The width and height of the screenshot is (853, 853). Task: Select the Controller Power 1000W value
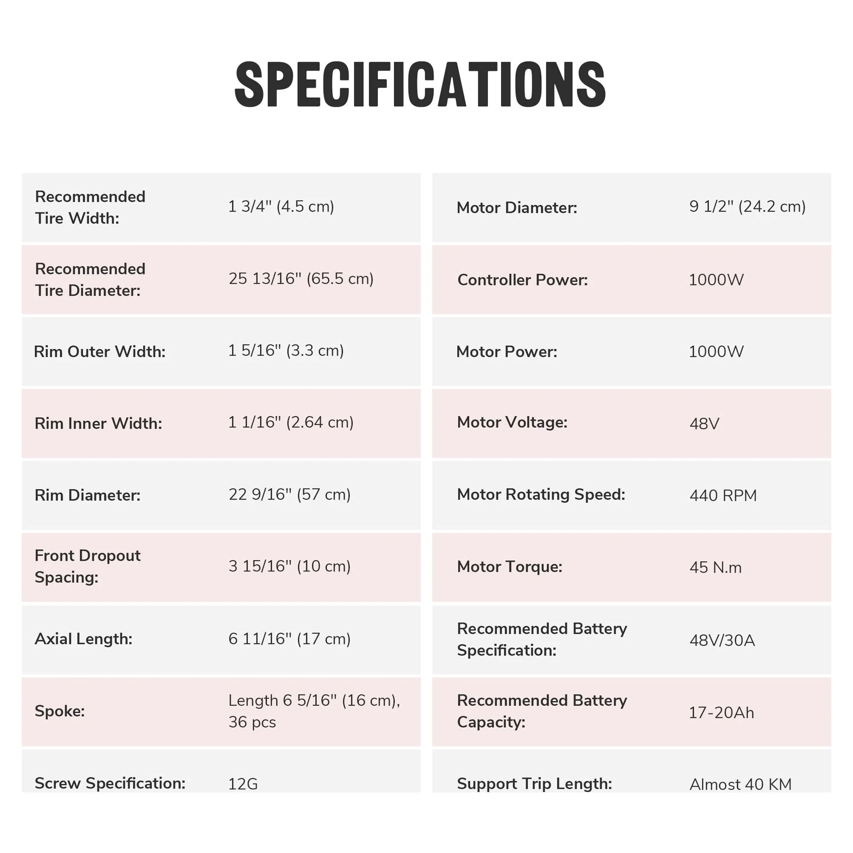(716, 279)
